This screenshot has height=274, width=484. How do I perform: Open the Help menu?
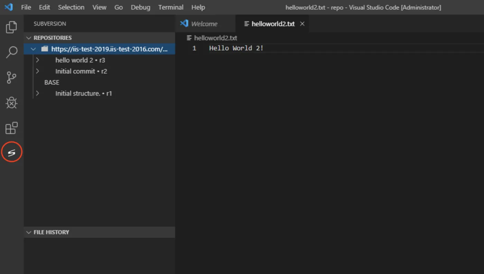(x=198, y=7)
